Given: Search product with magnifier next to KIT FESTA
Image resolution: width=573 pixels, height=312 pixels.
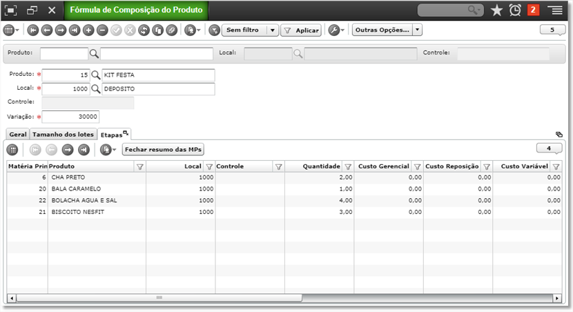Looking at the screenshot, I should coord(96,75).
